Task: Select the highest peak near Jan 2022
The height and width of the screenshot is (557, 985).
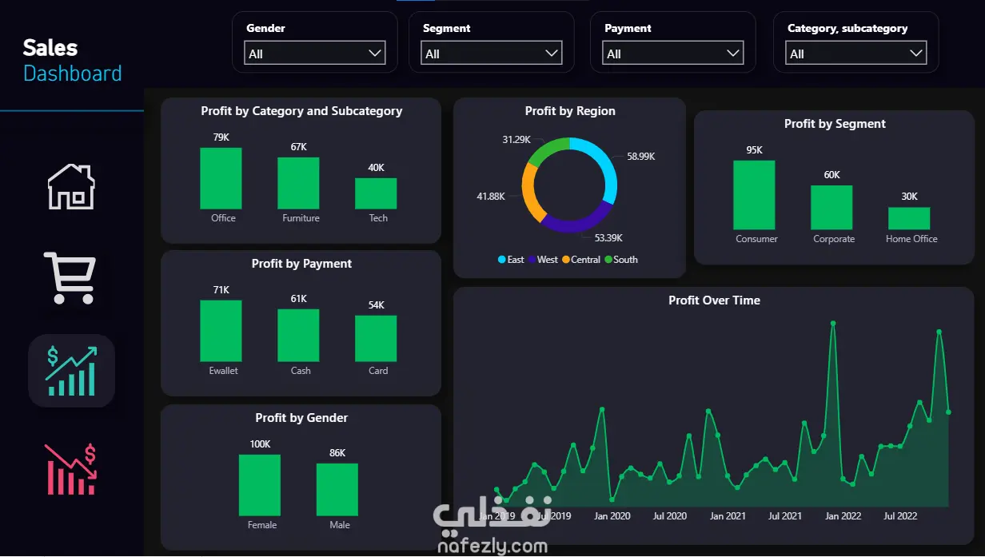Action: (x=833, y=324)
